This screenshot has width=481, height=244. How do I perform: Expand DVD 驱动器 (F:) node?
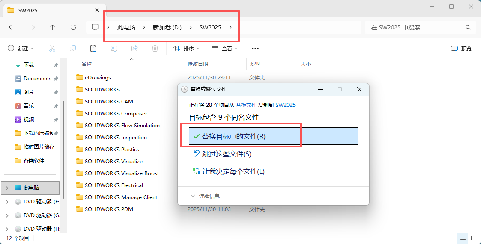[x=7, y=201]
